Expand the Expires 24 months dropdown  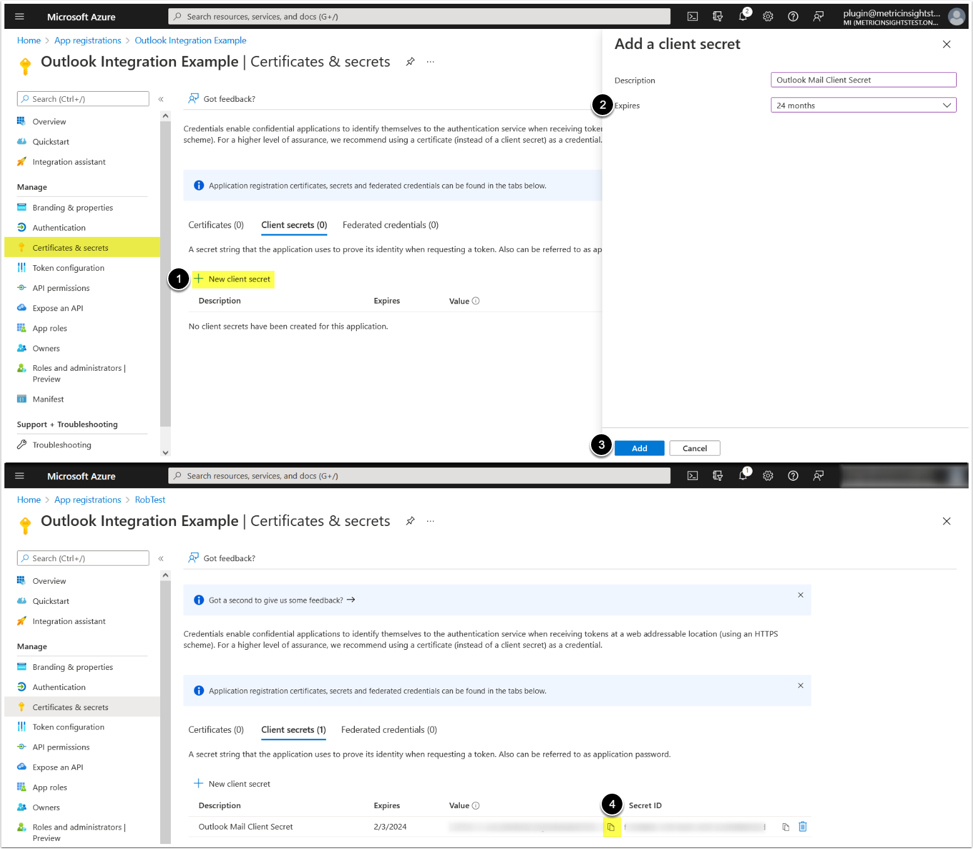coord(863,106)
